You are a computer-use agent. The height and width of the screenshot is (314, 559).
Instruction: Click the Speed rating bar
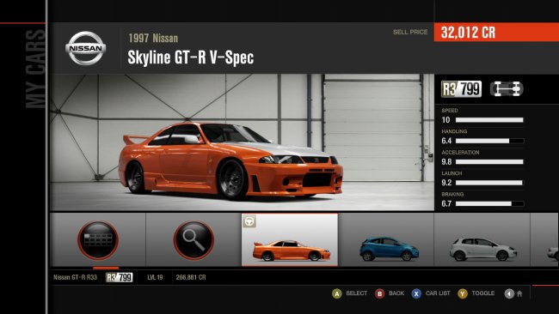[489, 120]
